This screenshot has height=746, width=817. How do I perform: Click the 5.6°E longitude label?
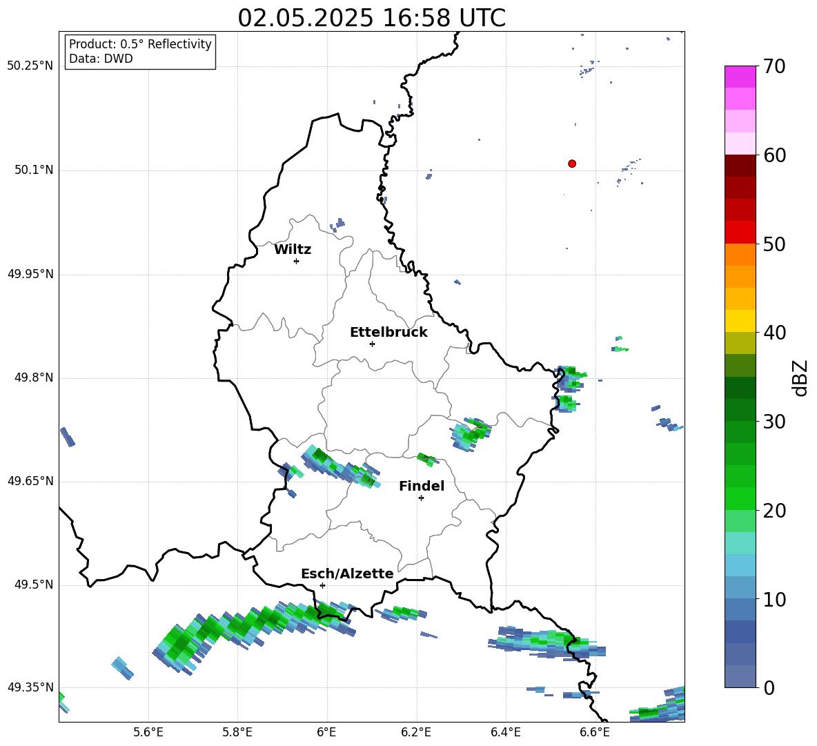click(148, 732)
